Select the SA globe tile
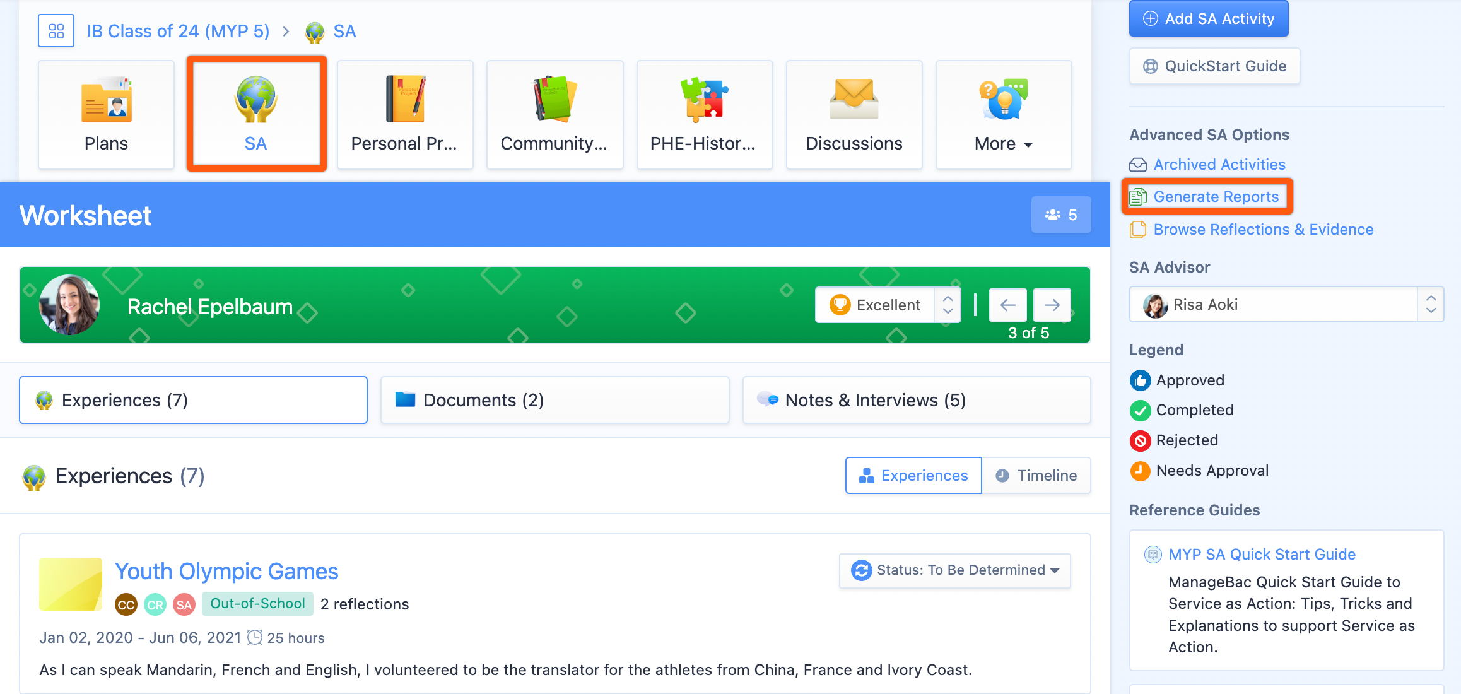 pos(256,115)
